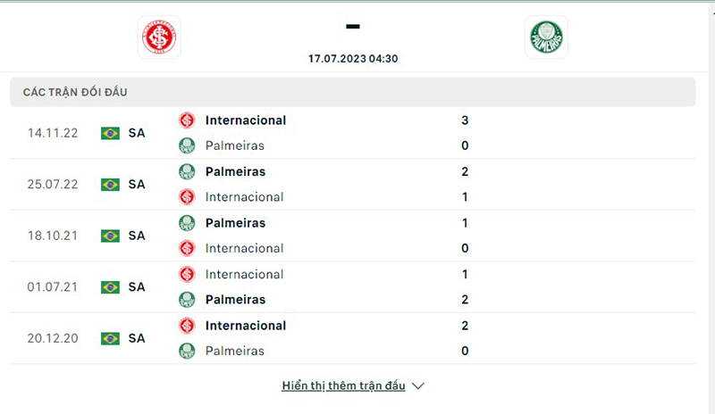Click Palmeiras logo in the 18.10.21 match
Screen dimensions: 715x414
point(187,223)
